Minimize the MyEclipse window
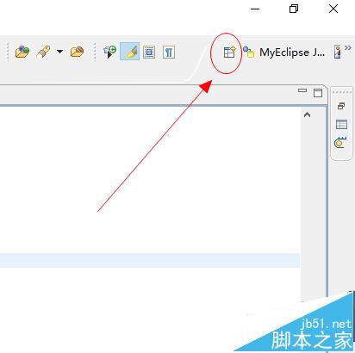 coord(255,9)
